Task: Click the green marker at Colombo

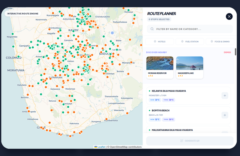Action: pyautogui.click(x=18, y=57)
